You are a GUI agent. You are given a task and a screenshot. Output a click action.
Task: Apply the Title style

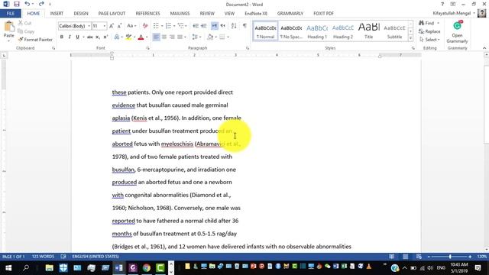tap(368, 31)
